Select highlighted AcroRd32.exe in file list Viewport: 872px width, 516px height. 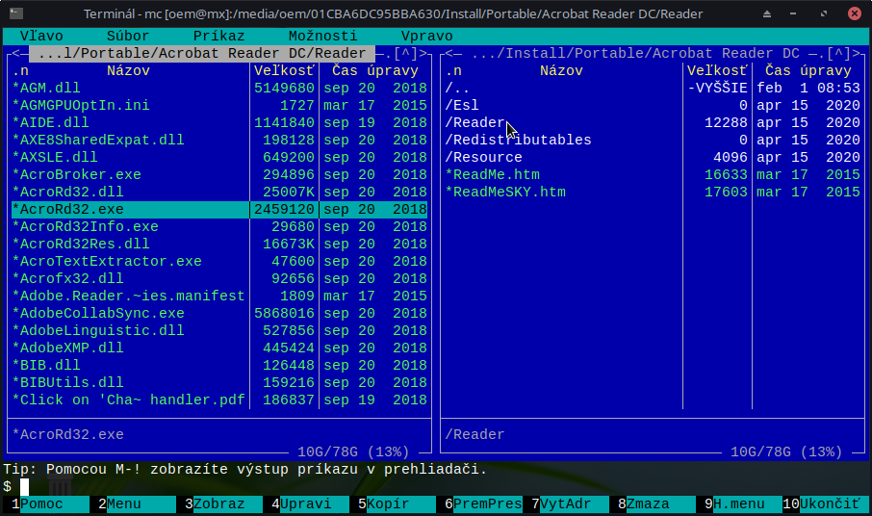[x=219, y=209]
